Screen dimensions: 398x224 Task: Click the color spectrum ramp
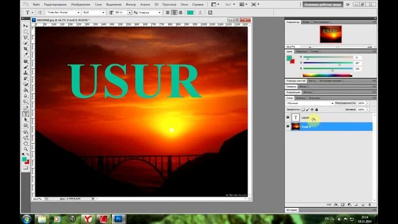[x=328, y=75]
